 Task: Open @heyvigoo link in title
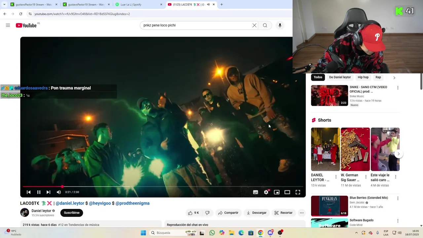click(100, 203)
